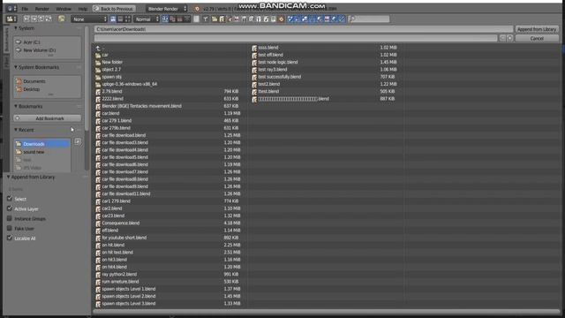This screenshot has width=565, height=318.
Task: Click Append from Library button
Action: (x=537, y=29)
